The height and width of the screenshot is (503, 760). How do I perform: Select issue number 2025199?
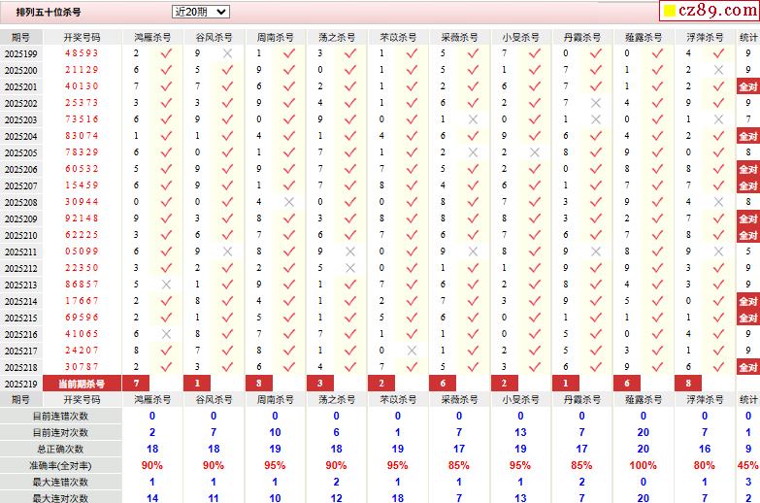pos(20,53)
